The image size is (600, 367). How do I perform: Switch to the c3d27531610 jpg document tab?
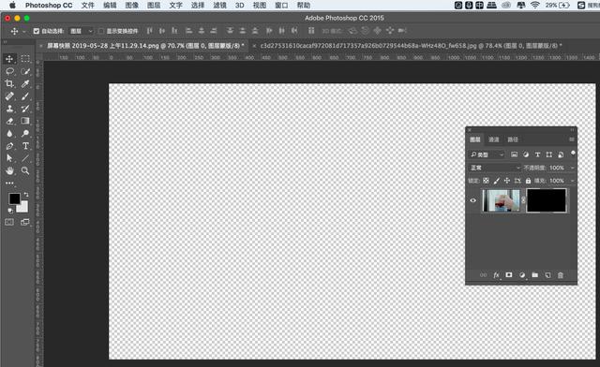point(411,46)
